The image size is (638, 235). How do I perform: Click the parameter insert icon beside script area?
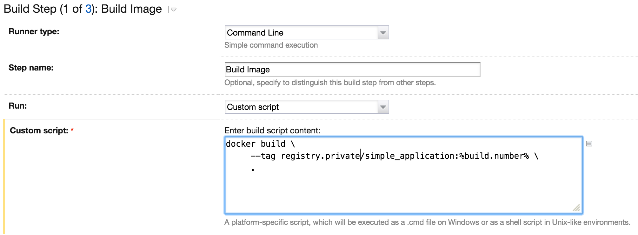[589, 144]
